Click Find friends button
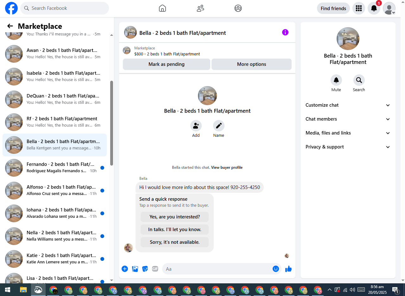Image resolution: width=405 pixels, height=296 pixels. click(333, 9)
